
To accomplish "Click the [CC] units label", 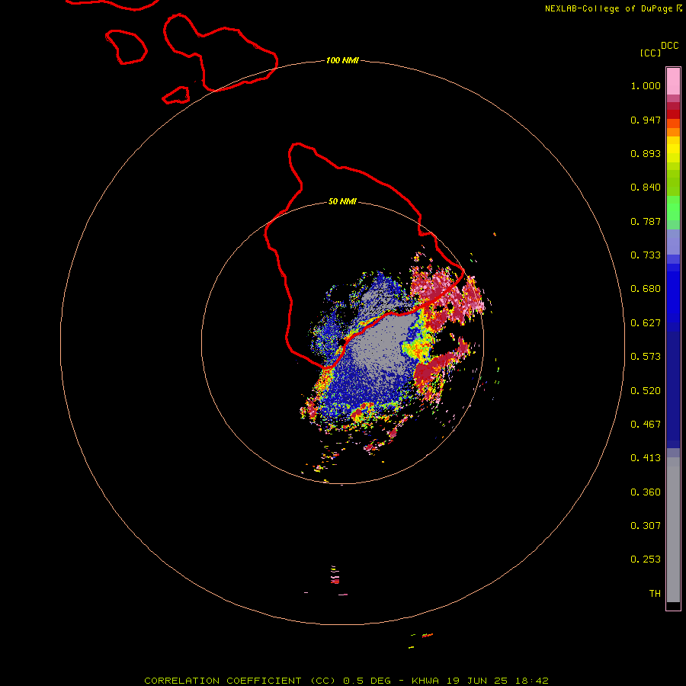I will (650, 53).
